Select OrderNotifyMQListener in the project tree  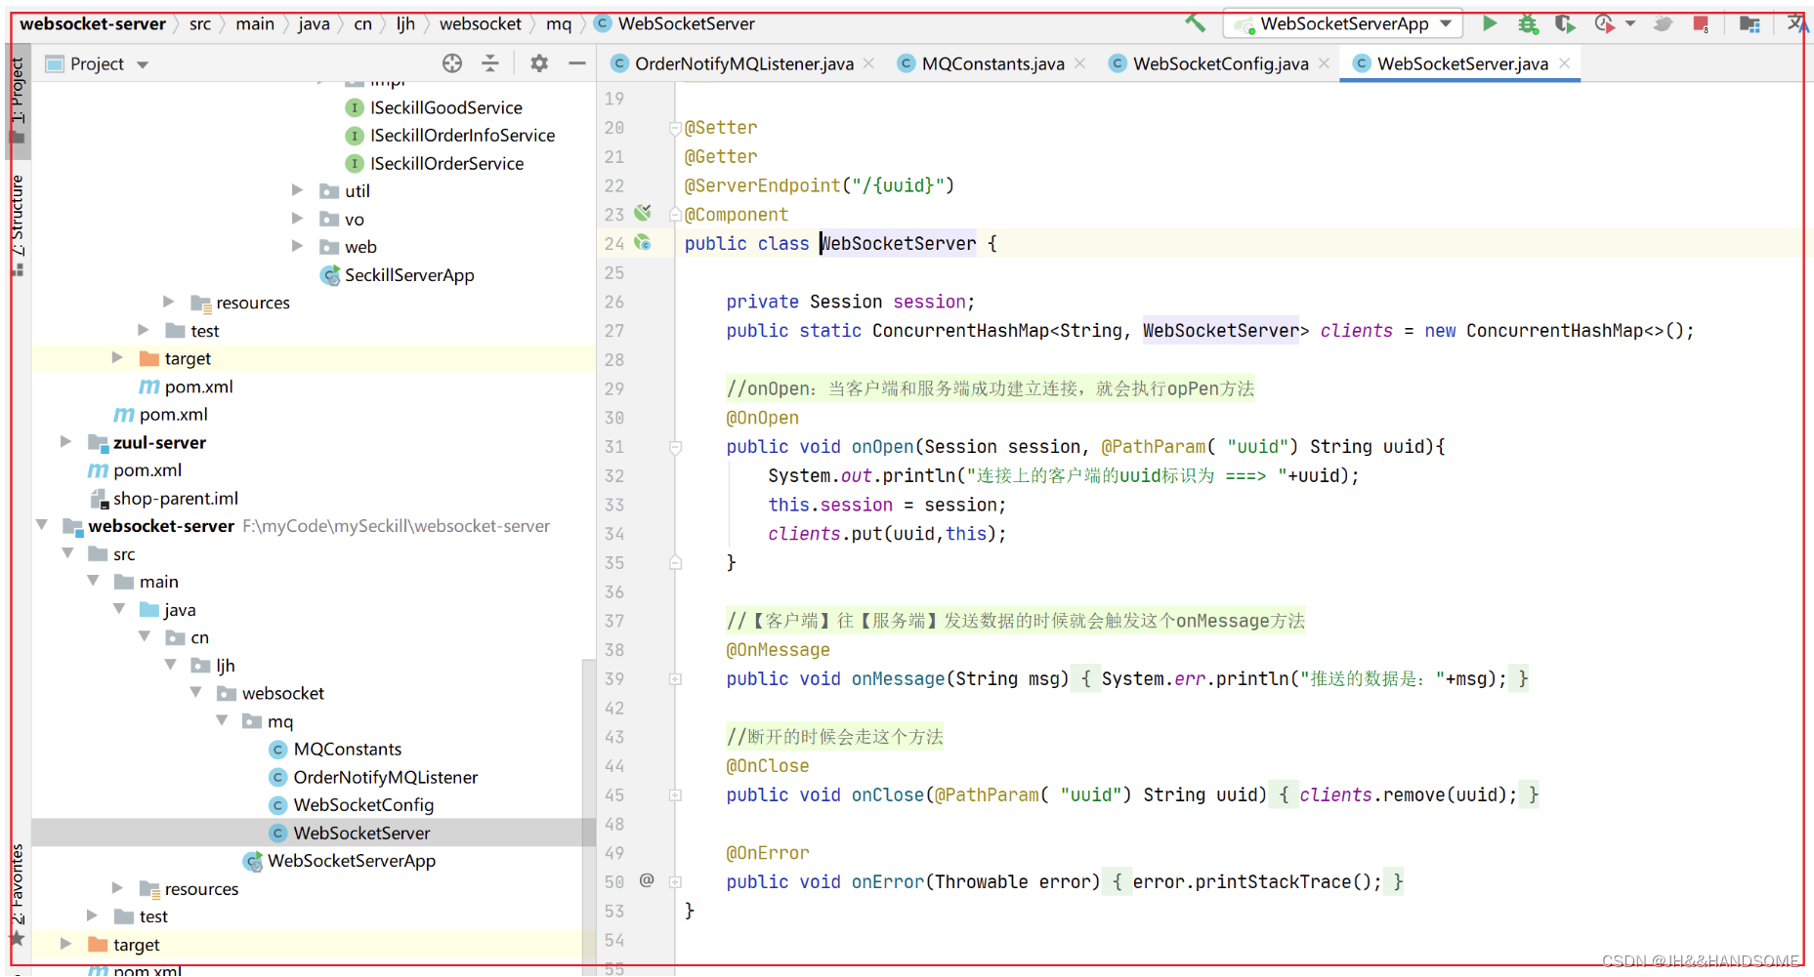[385, 777]
